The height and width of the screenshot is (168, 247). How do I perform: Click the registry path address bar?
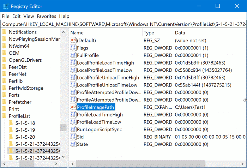coord(123,24)
